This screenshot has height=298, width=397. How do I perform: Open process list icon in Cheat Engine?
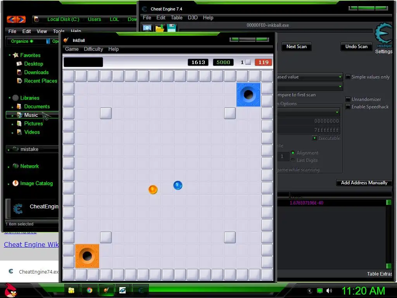[147, 28]
